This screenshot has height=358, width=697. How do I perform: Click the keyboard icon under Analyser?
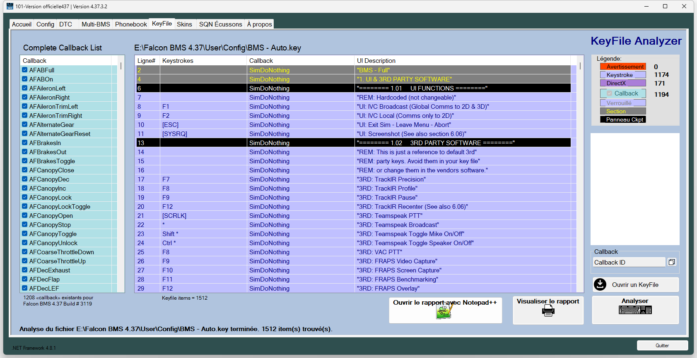coord(635,310)
